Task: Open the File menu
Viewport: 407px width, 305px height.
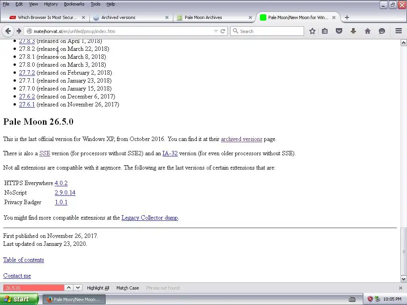Action: point(6,4)
